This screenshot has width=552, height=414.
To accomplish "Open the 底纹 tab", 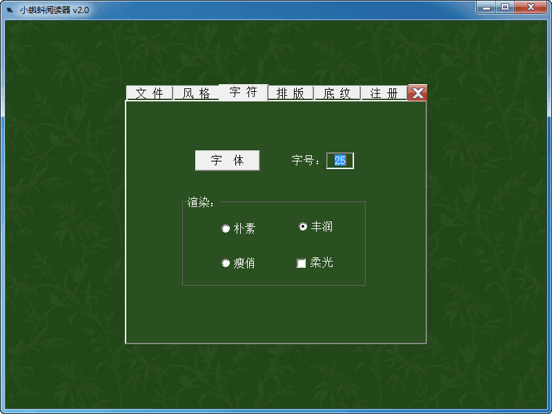I will pyautogui.click(x=337, y=92).
